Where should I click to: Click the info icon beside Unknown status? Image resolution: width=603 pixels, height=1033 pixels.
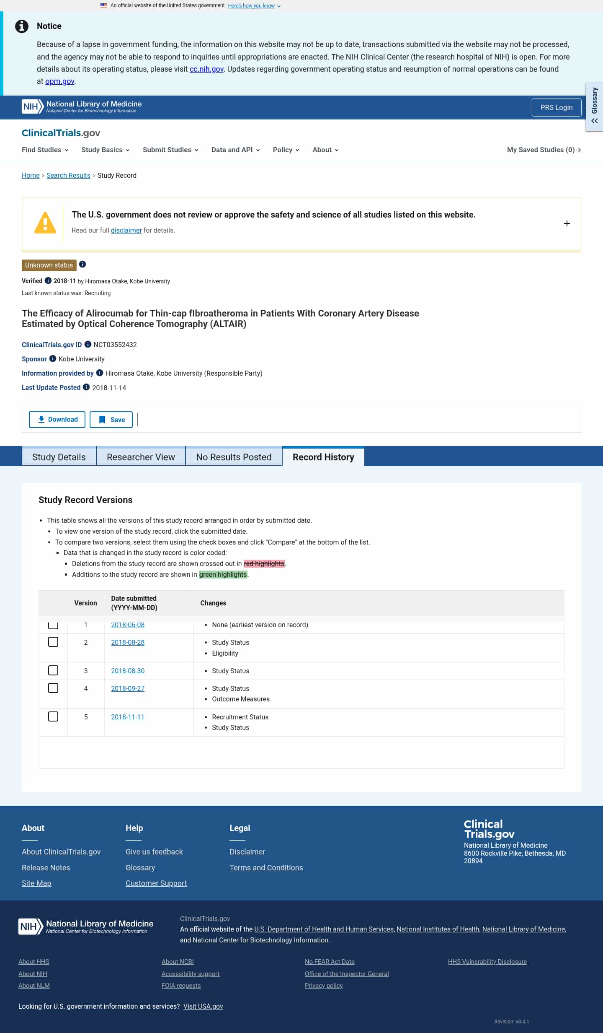82,265
